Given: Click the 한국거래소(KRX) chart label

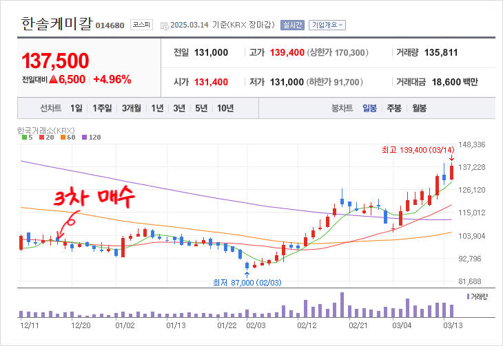Looking at the screenshot, I should [45, 131].
